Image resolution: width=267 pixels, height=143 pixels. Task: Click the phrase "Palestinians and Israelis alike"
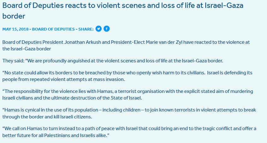(76, 135)
